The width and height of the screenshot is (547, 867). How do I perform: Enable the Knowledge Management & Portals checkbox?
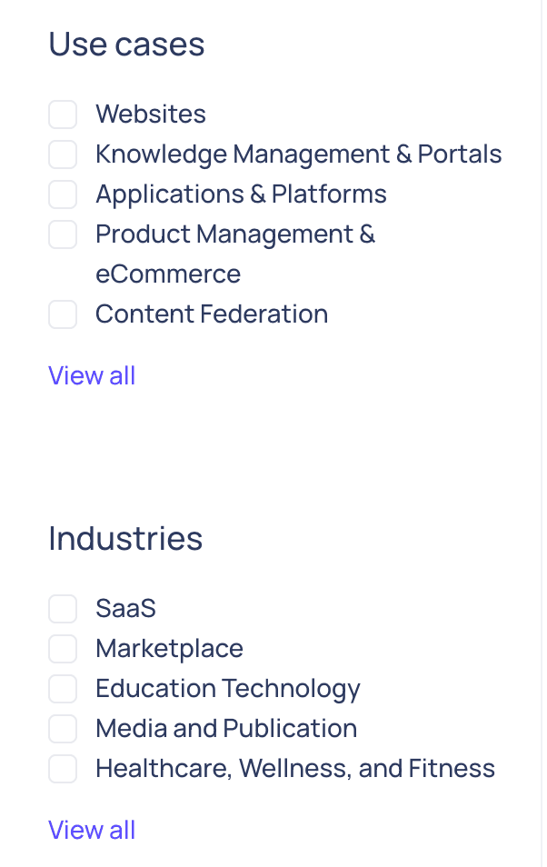63,154
